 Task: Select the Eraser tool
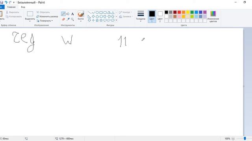click(x=63, y=19)
